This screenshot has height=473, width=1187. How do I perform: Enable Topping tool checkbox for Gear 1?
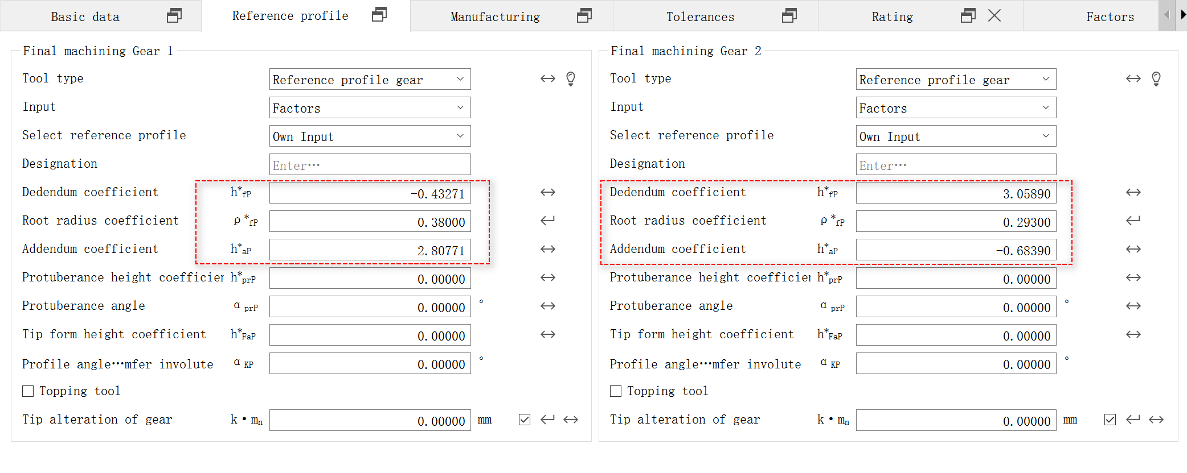click(28, 391)
